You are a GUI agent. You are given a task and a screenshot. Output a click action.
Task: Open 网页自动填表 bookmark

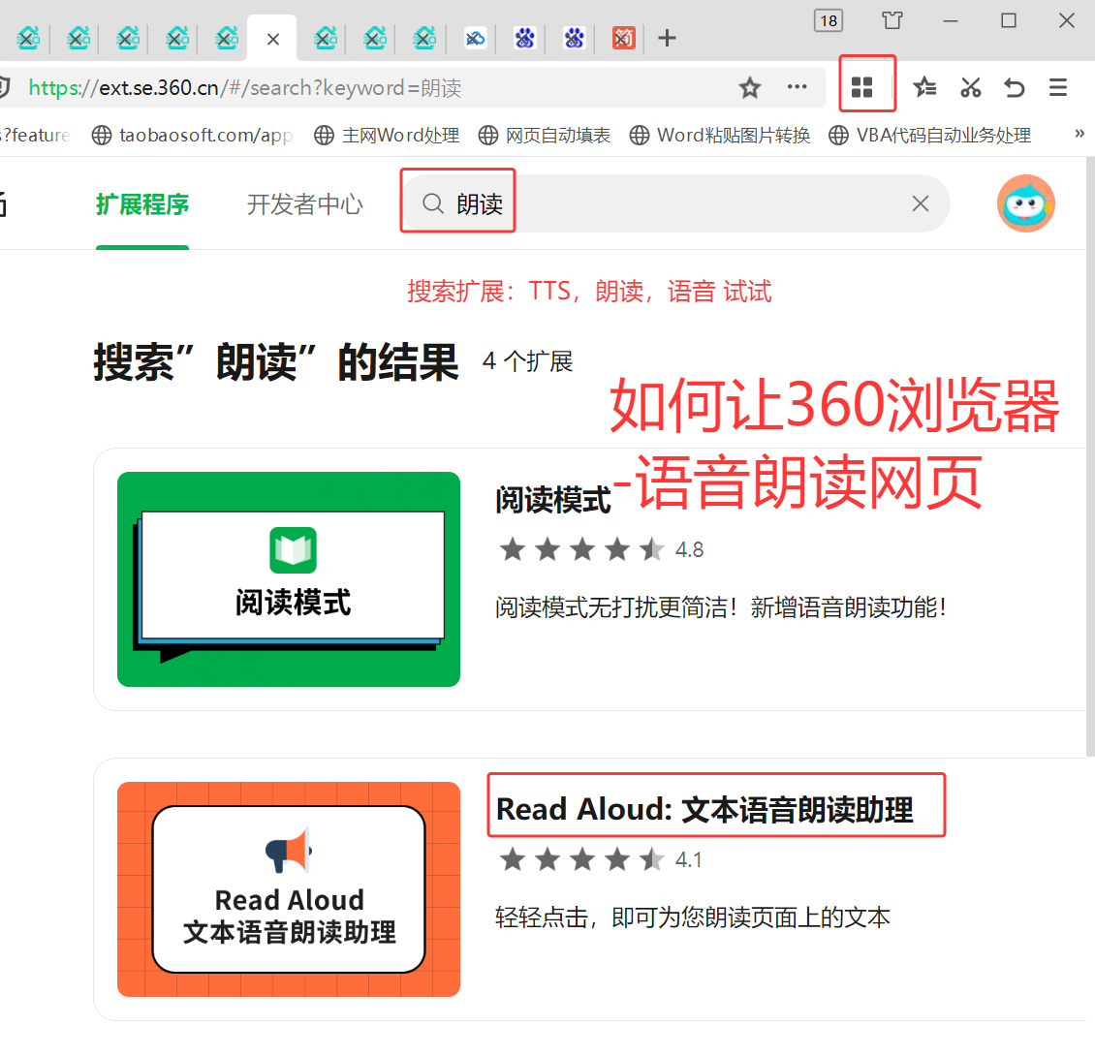[545, 135]
